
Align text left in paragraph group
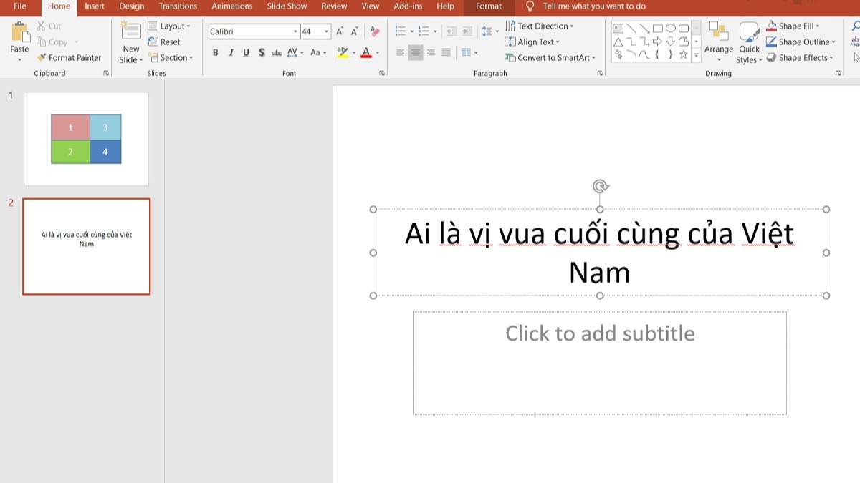pos(401,52)
